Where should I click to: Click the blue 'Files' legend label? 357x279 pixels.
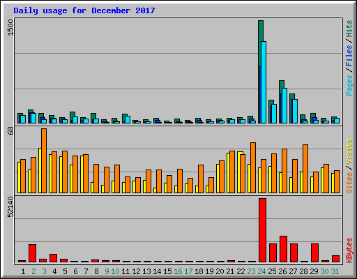click(349, 56)
